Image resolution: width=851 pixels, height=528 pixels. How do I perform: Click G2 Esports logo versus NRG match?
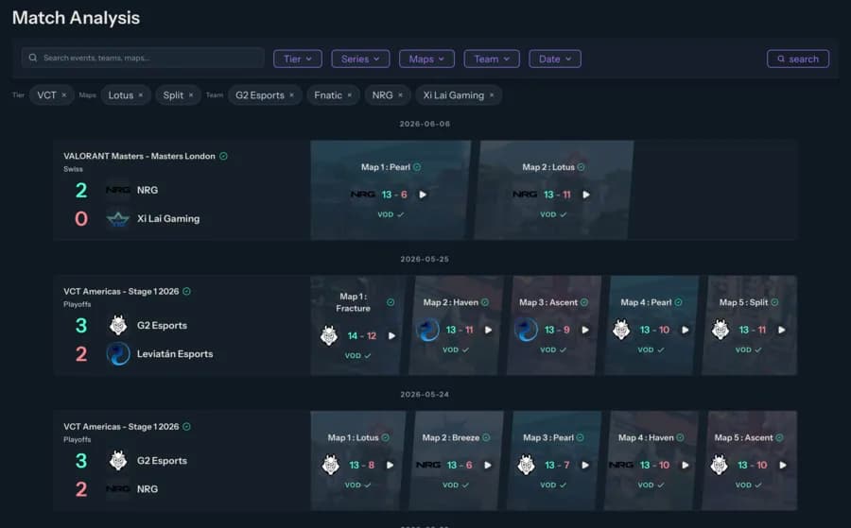point(118,461)
